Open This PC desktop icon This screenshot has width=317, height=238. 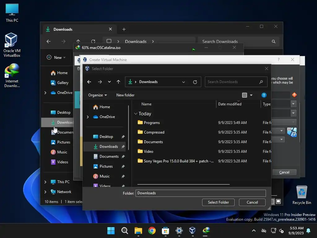click(x=12, y=13)
